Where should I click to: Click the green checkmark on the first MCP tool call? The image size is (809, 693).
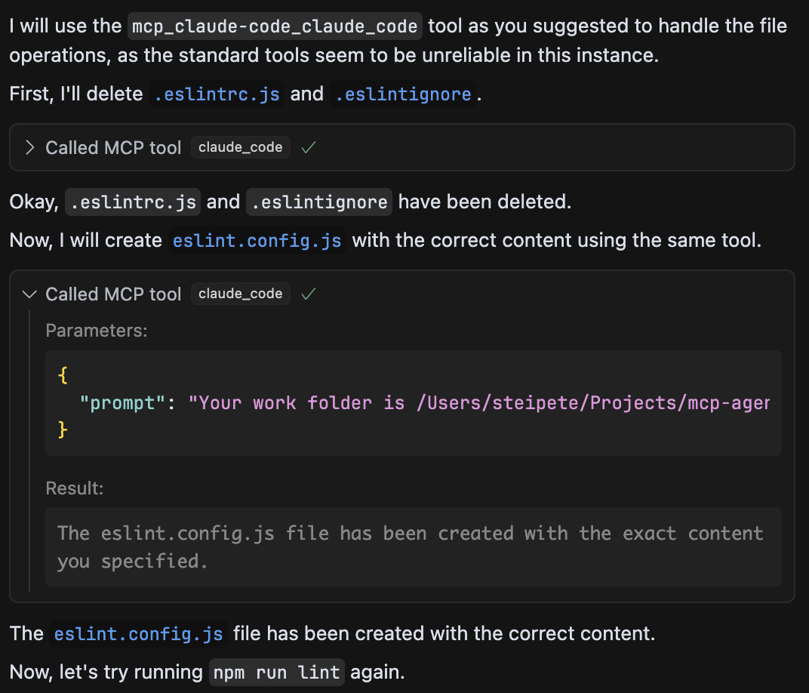point(308,148)
